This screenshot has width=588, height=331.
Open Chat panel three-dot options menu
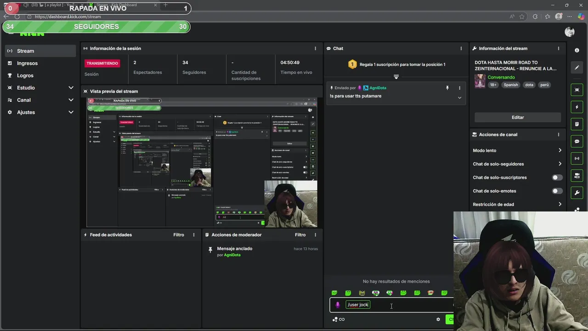(461, 48)
